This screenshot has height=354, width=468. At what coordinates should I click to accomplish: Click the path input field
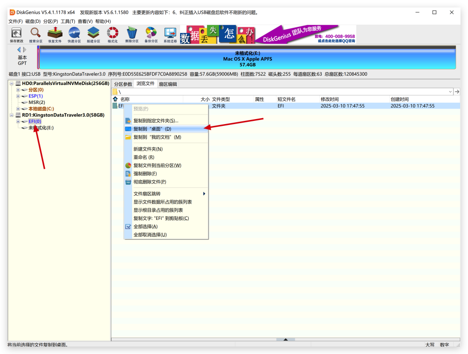coord(282,92)
